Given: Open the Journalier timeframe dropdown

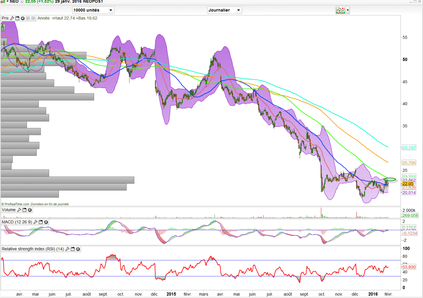Looking at the screenshot, I should pos(225,10).
